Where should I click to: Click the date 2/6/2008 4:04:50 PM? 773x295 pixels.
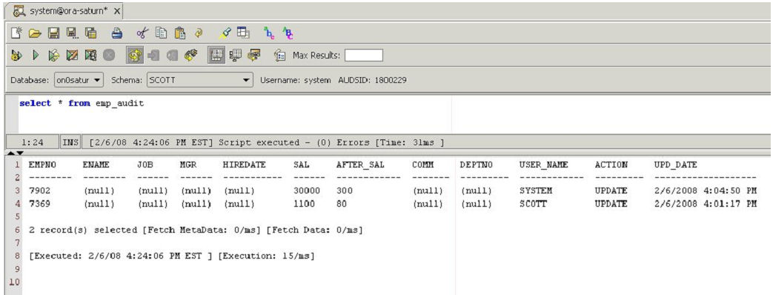(705, 190)
